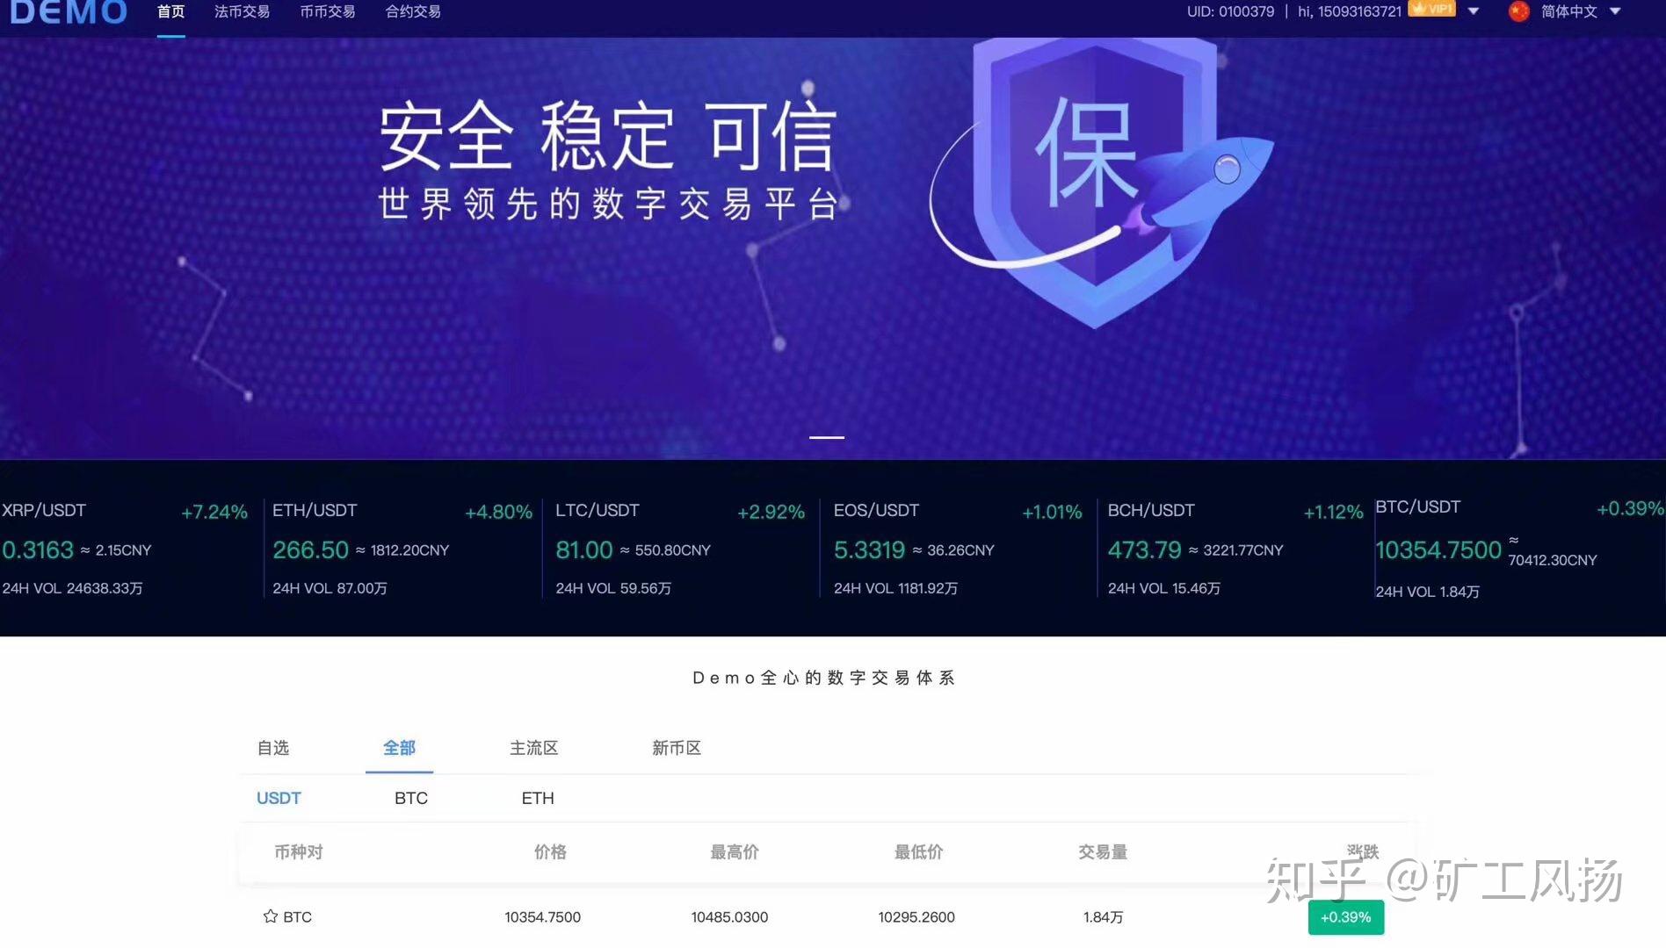Open 币币交易 menu
This screenshot has height=948, width=1666.
327,11
